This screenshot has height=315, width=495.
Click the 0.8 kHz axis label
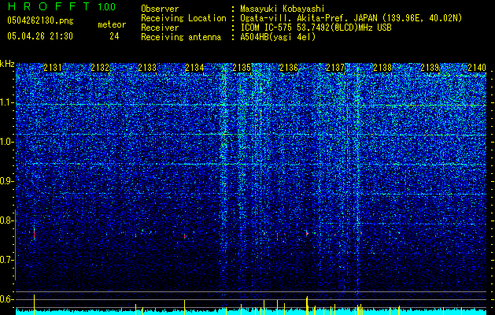pos(7,220)
